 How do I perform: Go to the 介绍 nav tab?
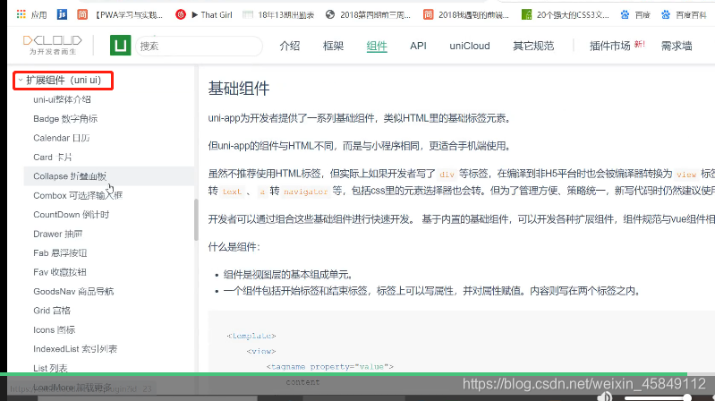pos(290,46)
